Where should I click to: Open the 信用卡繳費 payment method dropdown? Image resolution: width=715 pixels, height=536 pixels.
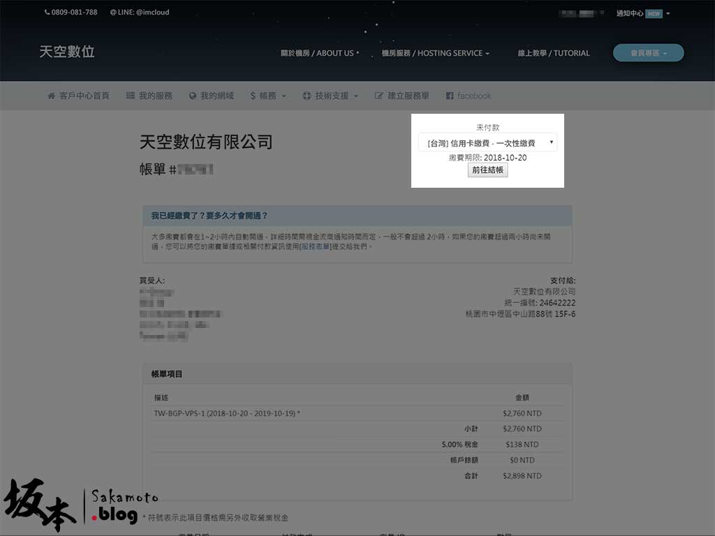click(487, 142)
